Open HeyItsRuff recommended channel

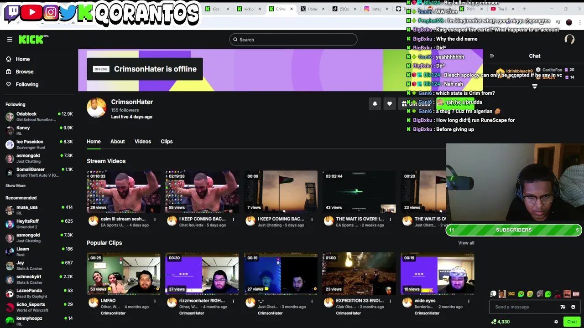coord(39,224)
